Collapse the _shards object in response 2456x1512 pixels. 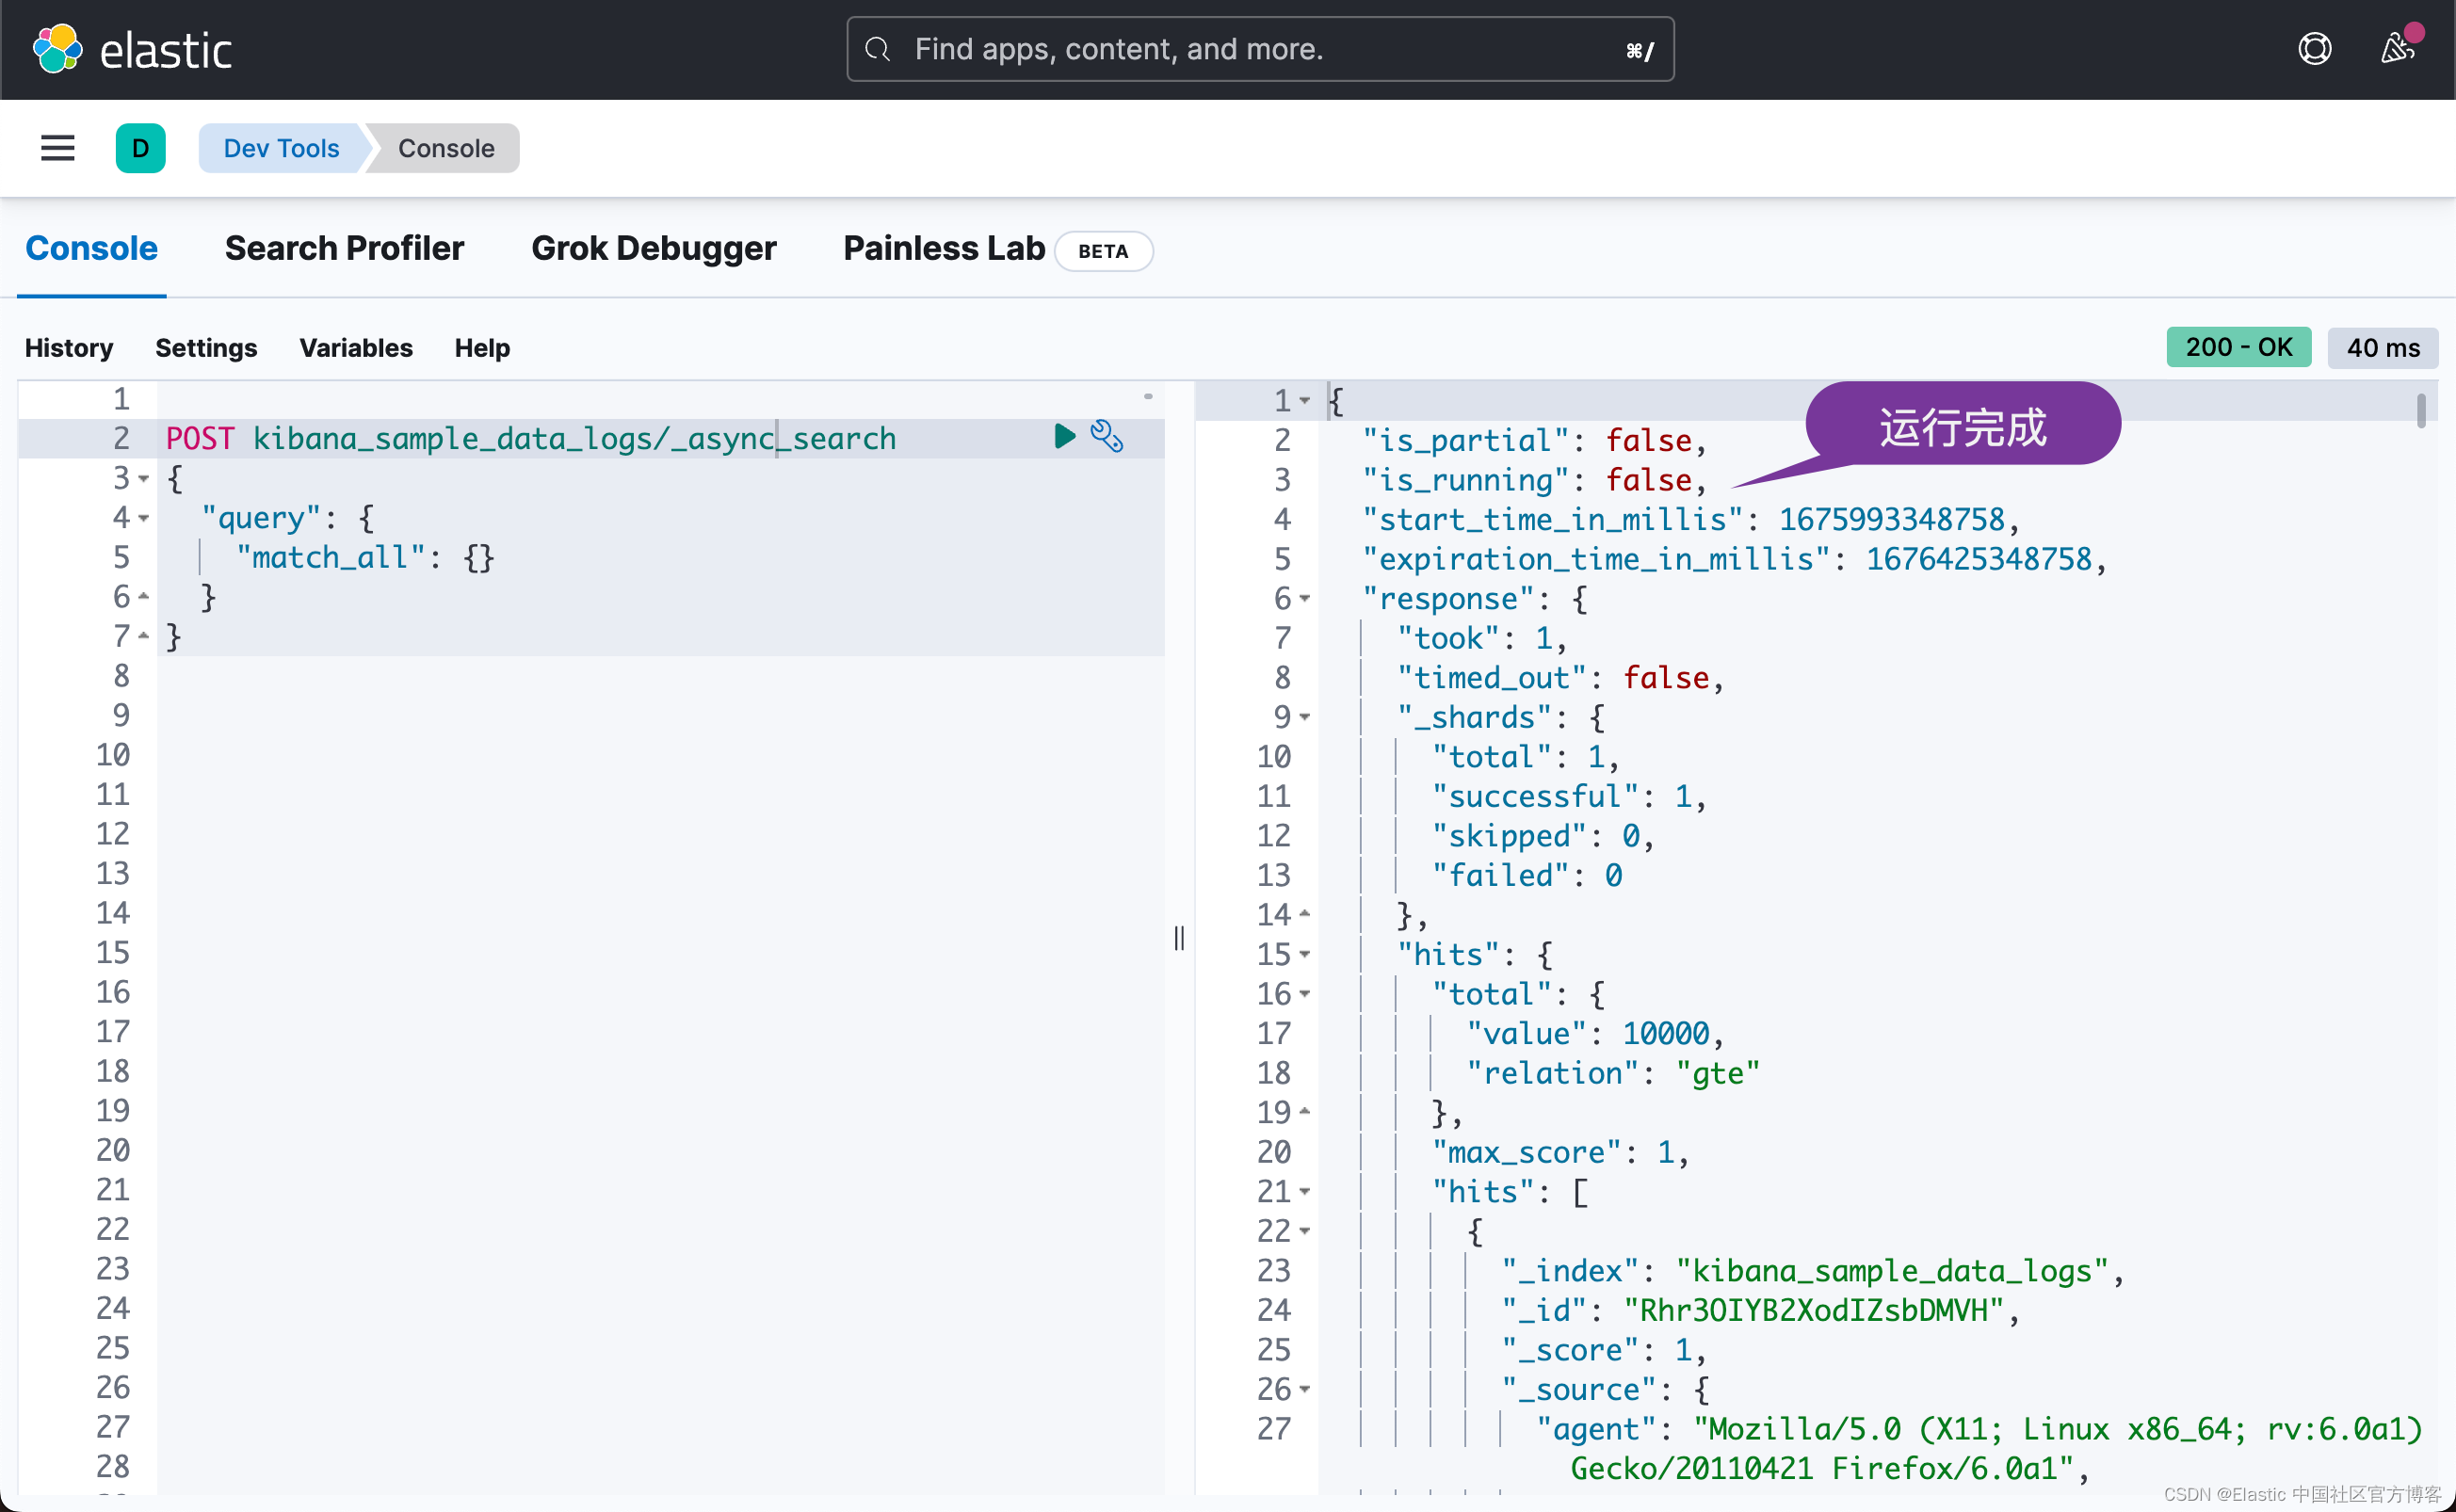click(1306, 717)
